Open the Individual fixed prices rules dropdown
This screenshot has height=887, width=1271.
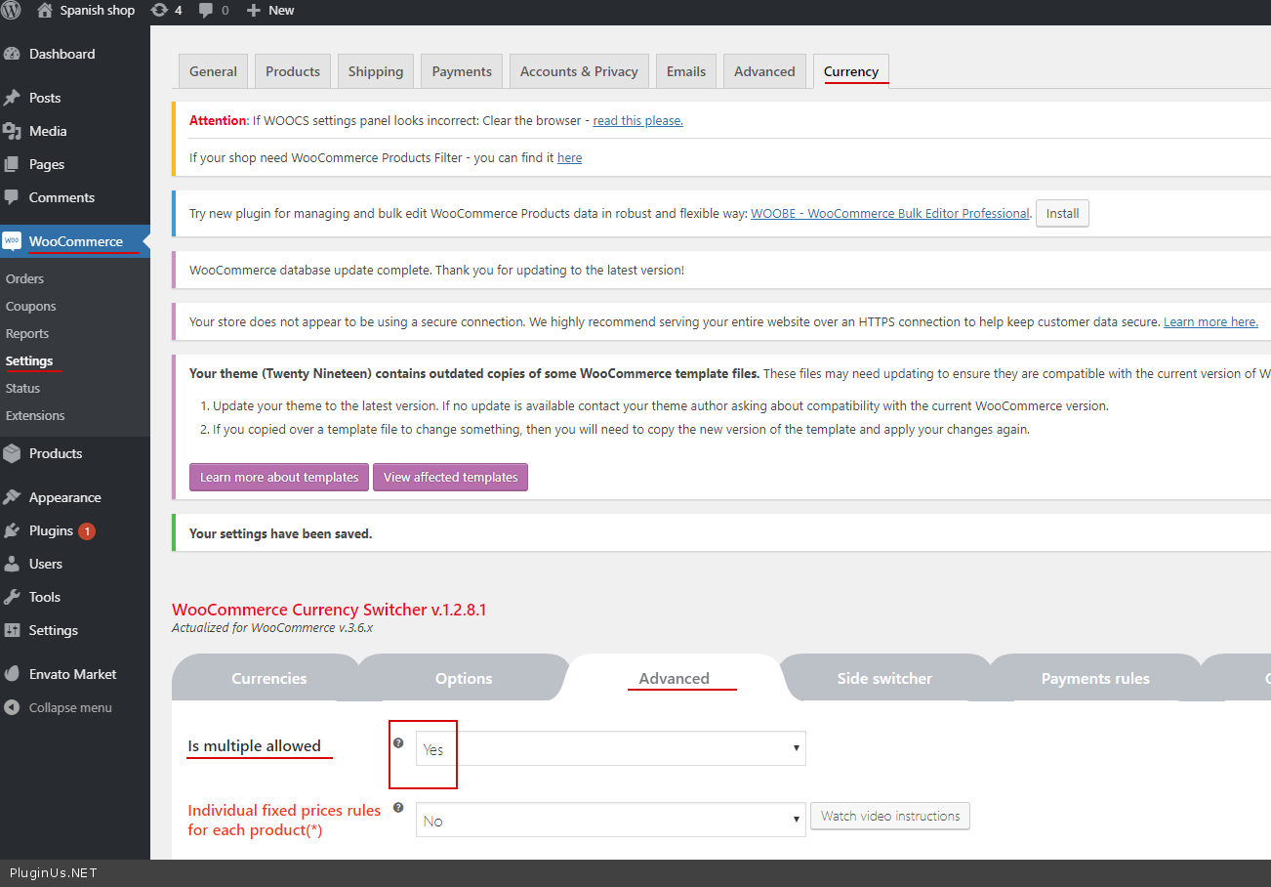point(611,821)
